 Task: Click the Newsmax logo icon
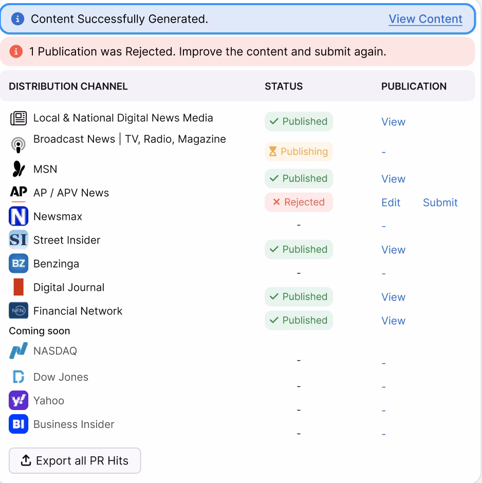pyautogui.click(x=18, y=216)
